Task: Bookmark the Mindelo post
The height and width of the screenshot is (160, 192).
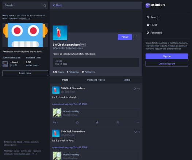Action: (x=118, y=122)
